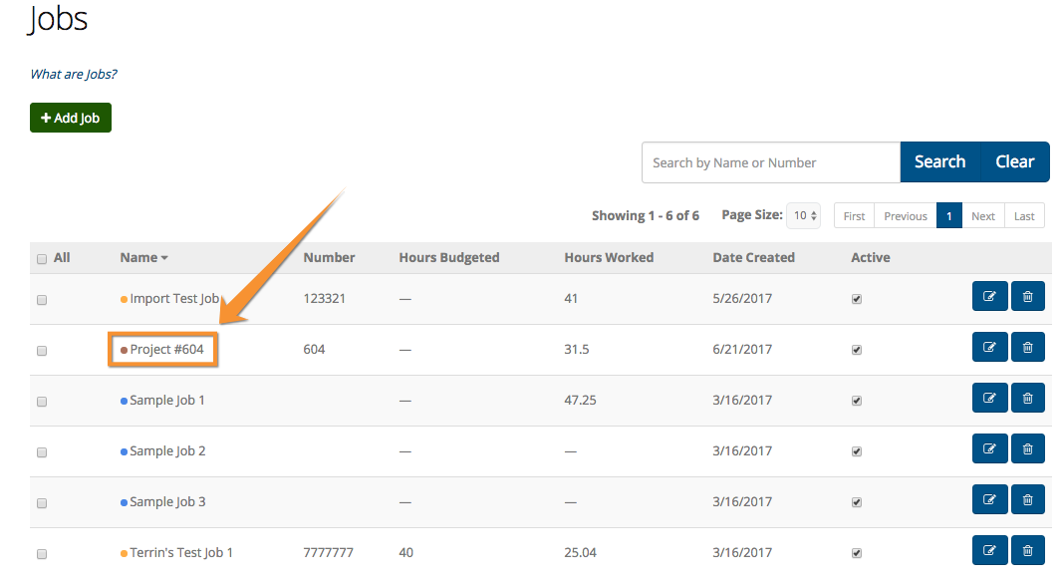Viewport: 1062px width, 583px height.
Task: Open the Page Size dropdown
Action: (x=804, y=215)
